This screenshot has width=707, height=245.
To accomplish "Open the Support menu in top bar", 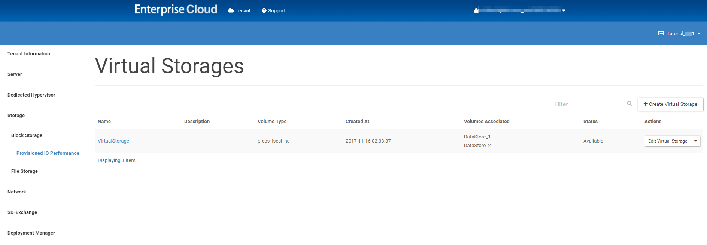I will (x=273, y=10).
